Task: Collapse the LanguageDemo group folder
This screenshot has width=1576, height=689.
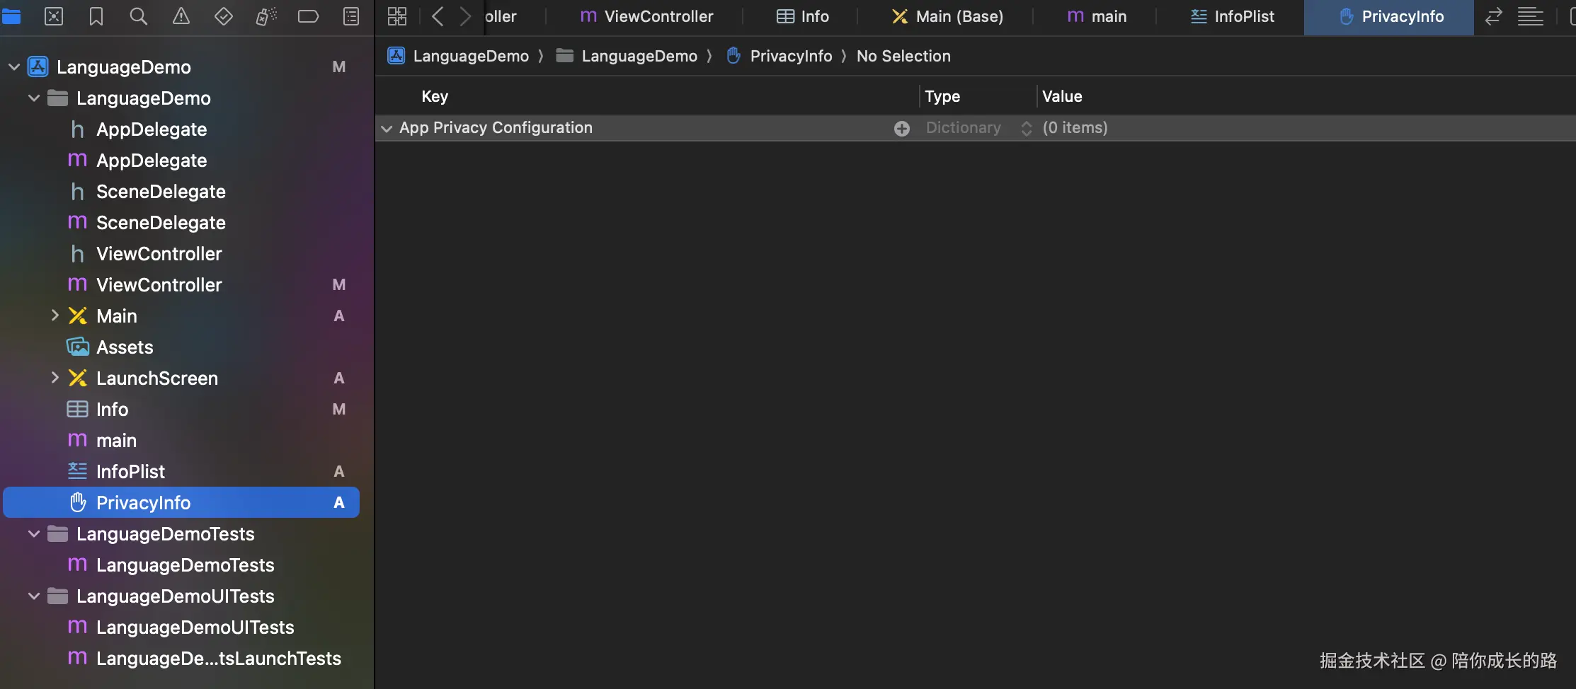Action: (33, 98)
